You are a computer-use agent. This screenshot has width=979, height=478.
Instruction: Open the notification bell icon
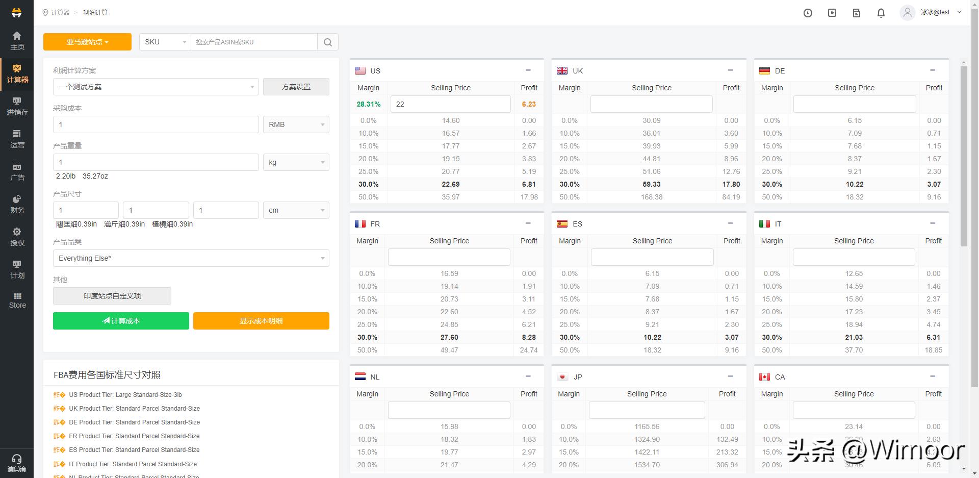click(881, 13)
